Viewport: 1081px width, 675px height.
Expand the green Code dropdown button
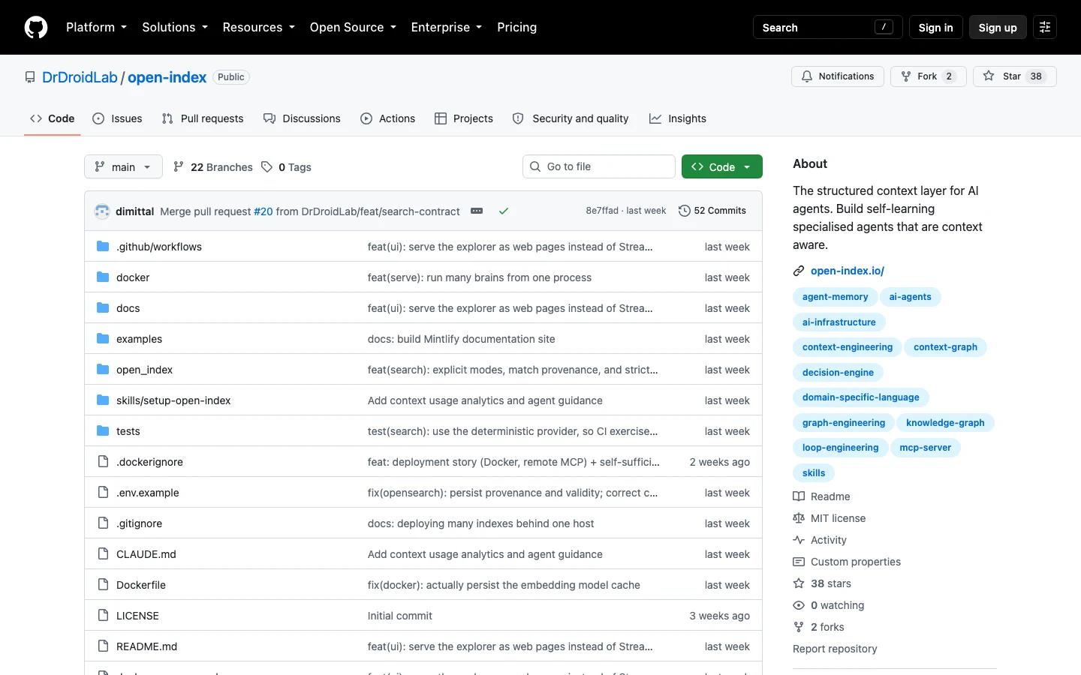pyautogui.click(x=722, y=166)
